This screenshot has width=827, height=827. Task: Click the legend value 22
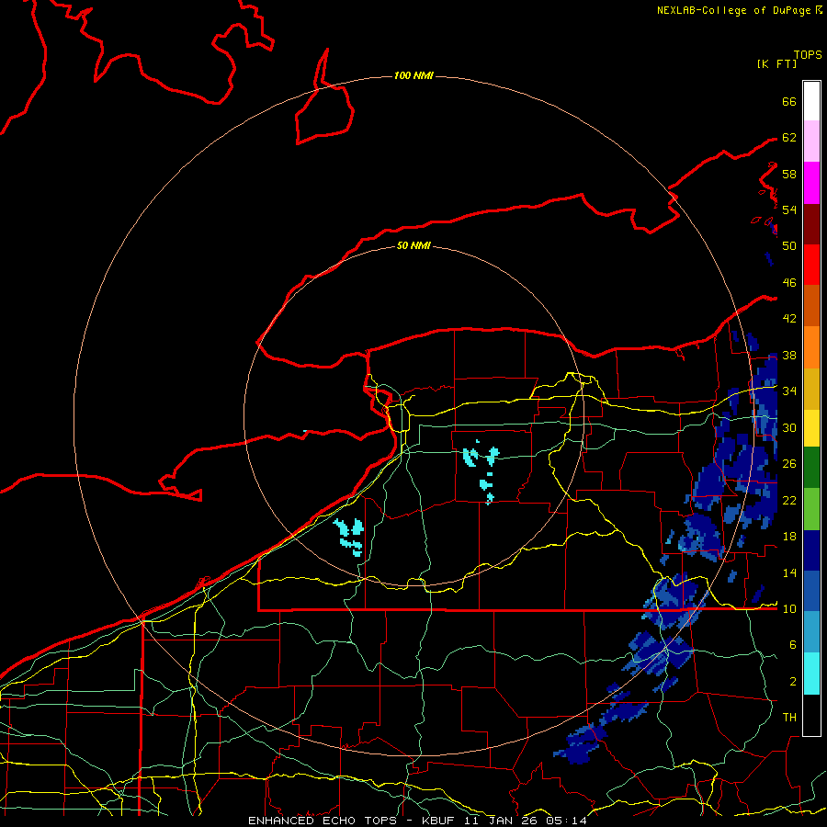click(x=789, y=500)
